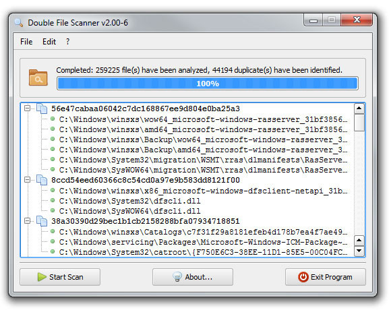Select hash 38a30390d29bec1b1cb2158288bfa07934718851
Viewport: 389px width, 310px height.
point(146,221)
